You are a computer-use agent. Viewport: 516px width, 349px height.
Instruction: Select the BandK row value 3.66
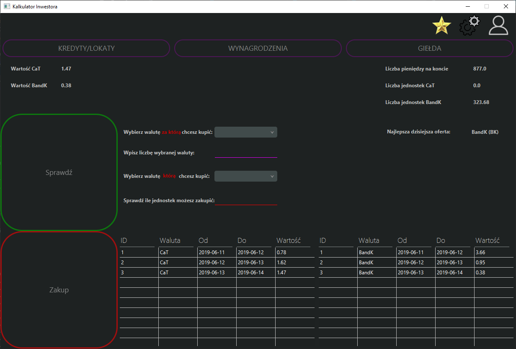[x=494, y=253]
